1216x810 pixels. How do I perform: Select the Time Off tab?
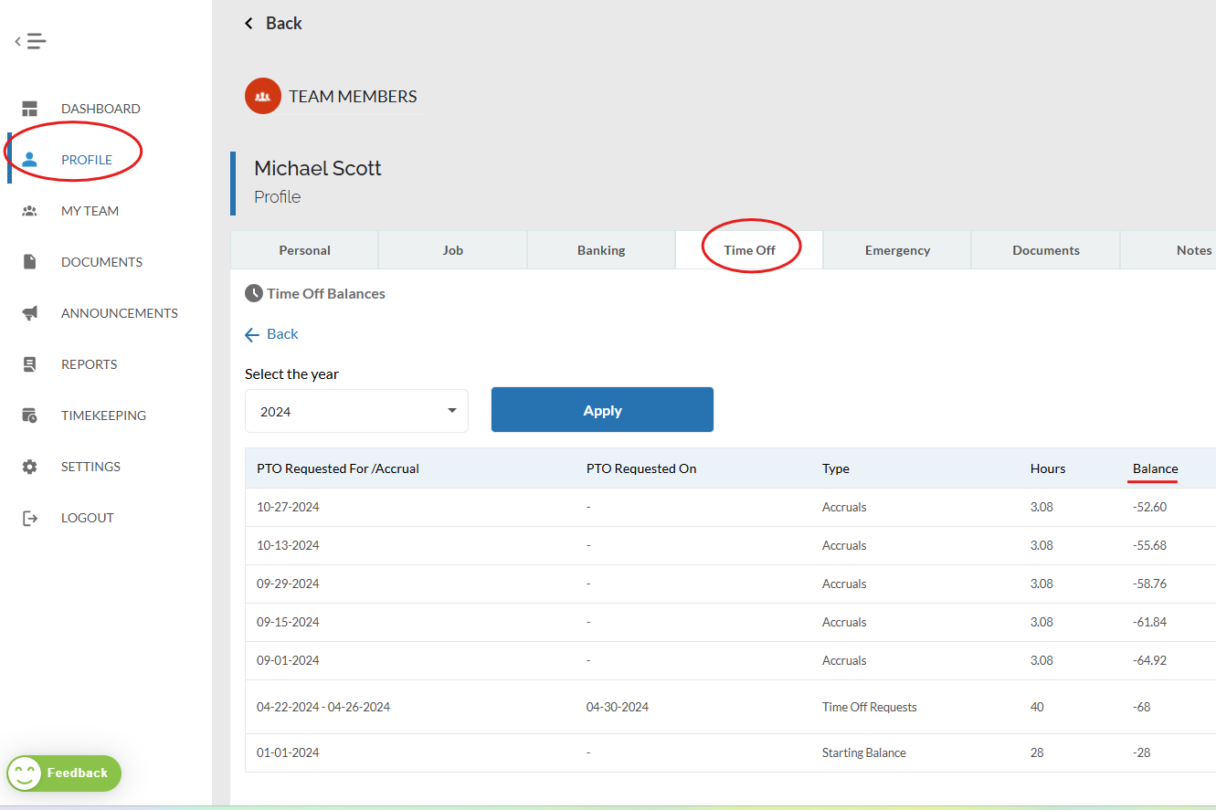(x=750, y=250)
